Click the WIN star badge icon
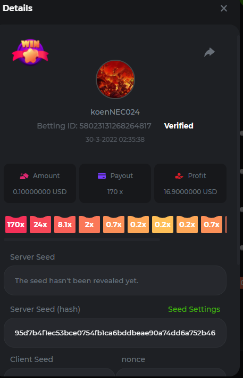The width and height of the screenshot is (243, 378). (x=30, y=53)
